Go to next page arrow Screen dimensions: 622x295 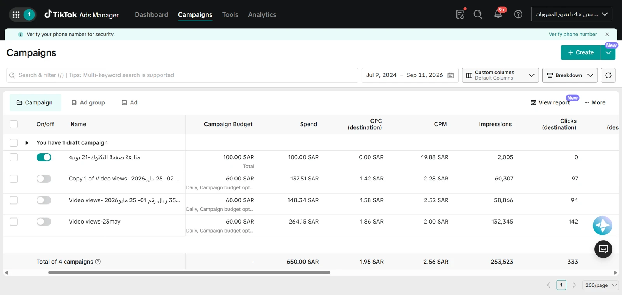coord(574,285)
